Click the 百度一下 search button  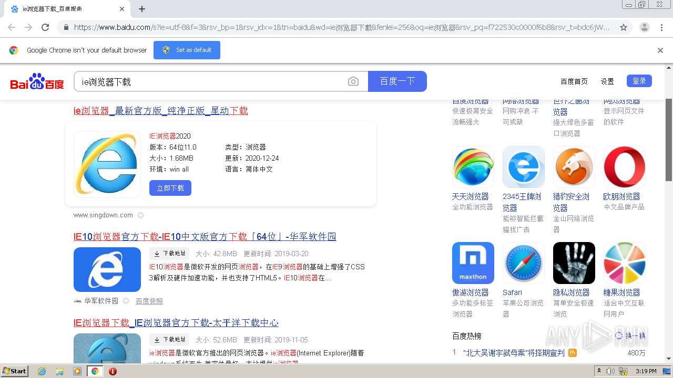397,81
